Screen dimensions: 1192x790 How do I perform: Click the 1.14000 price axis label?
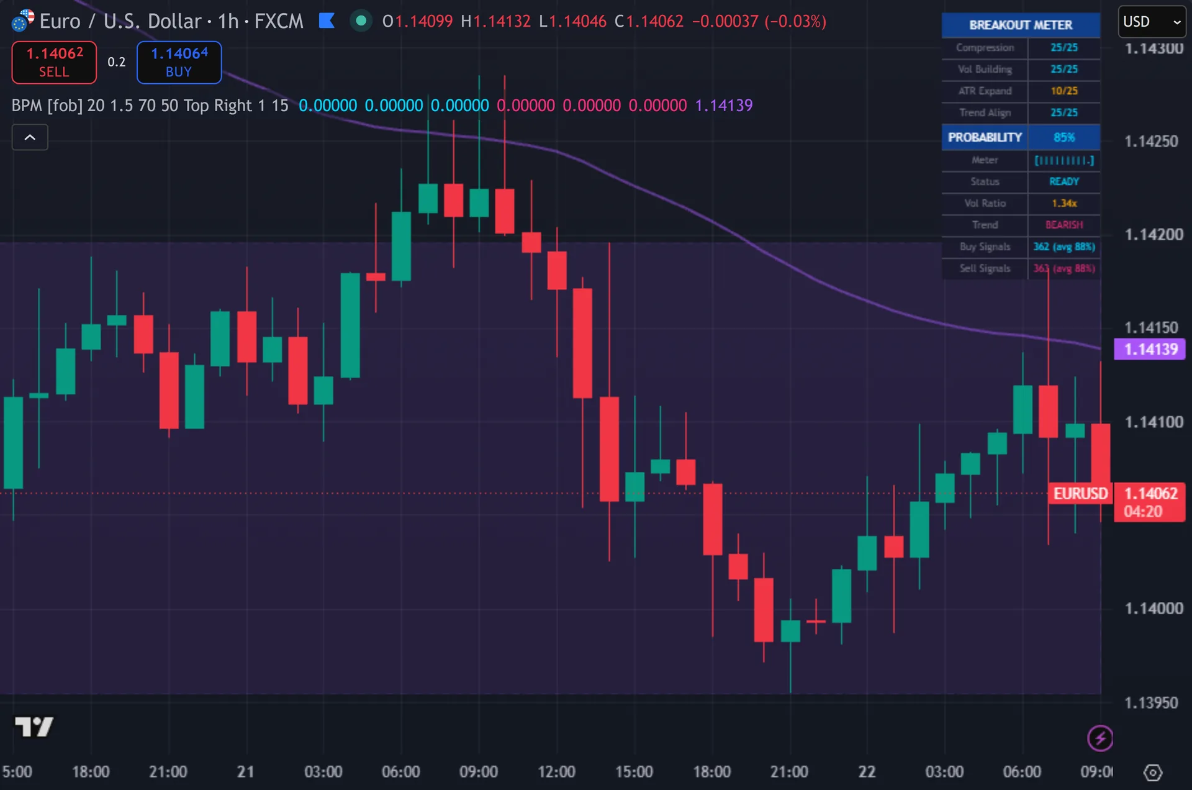pos(1154,609)
